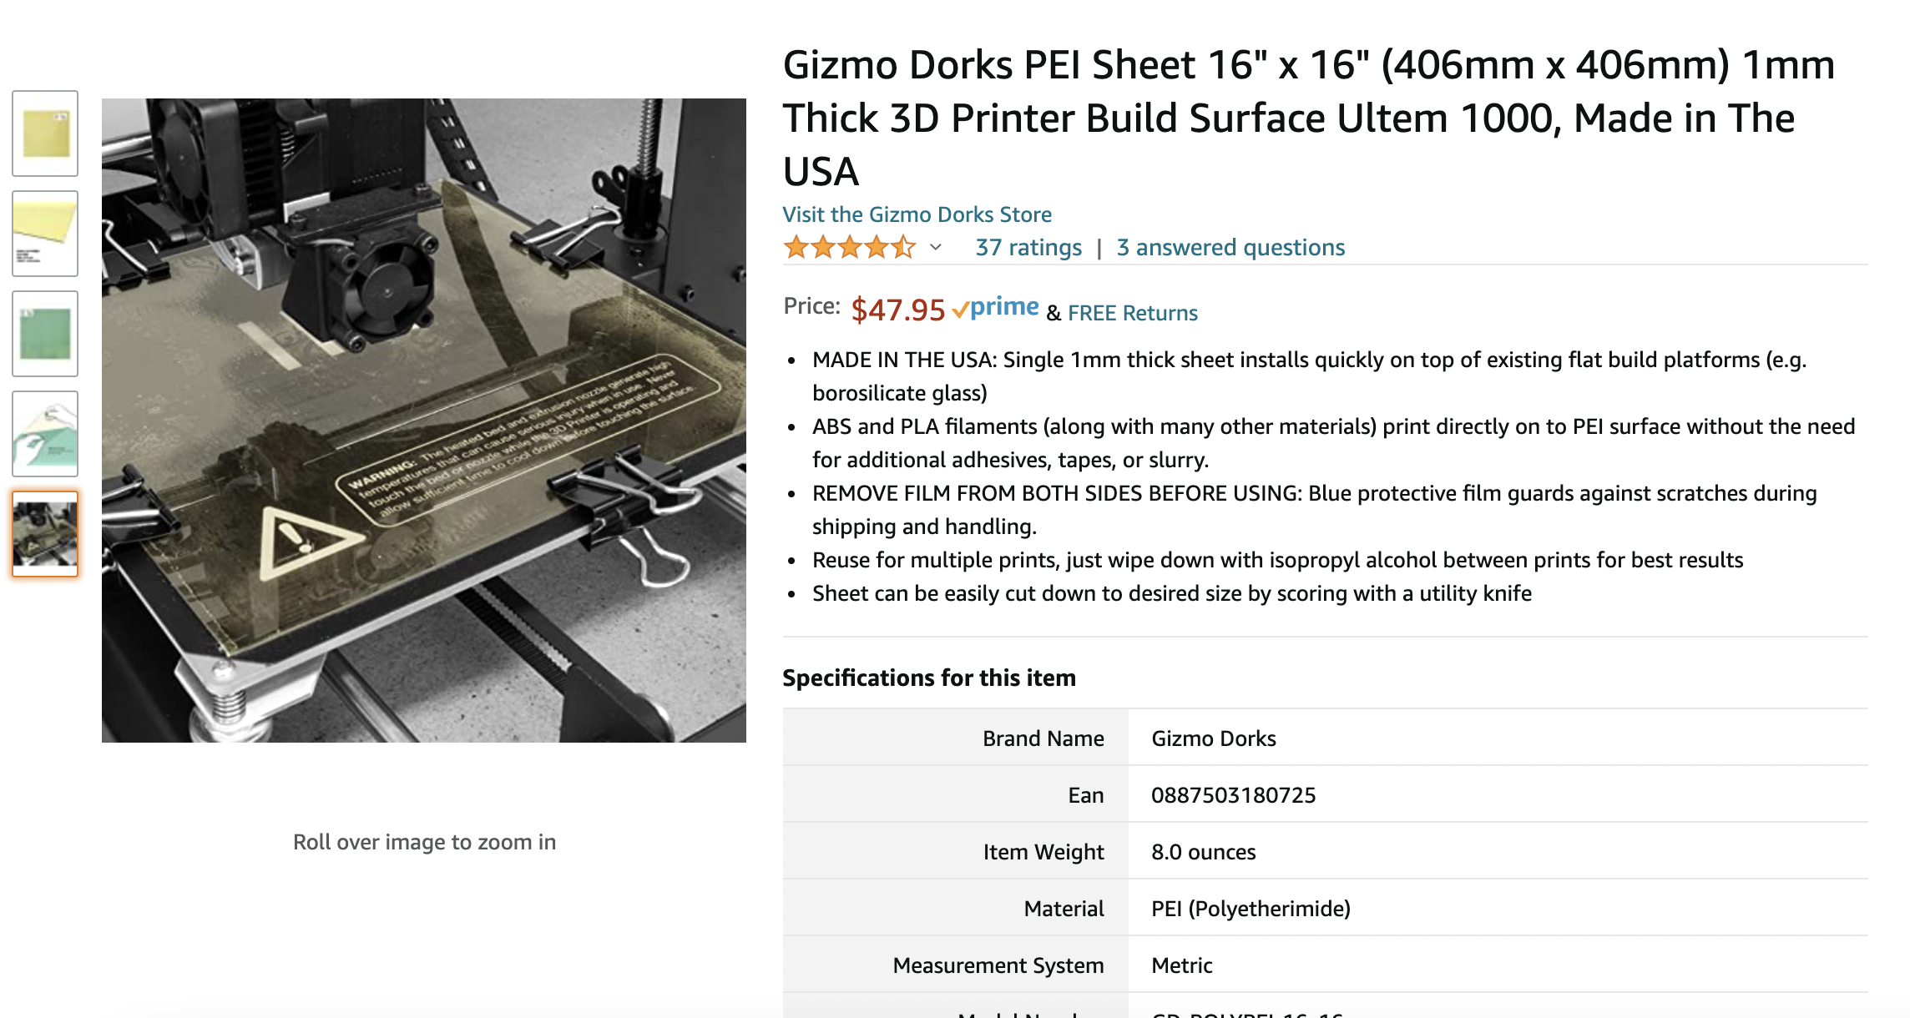Click the PEI (Polyetherimide) material value
This screenshot has height=1018, width=1910.
point(1251,909)
